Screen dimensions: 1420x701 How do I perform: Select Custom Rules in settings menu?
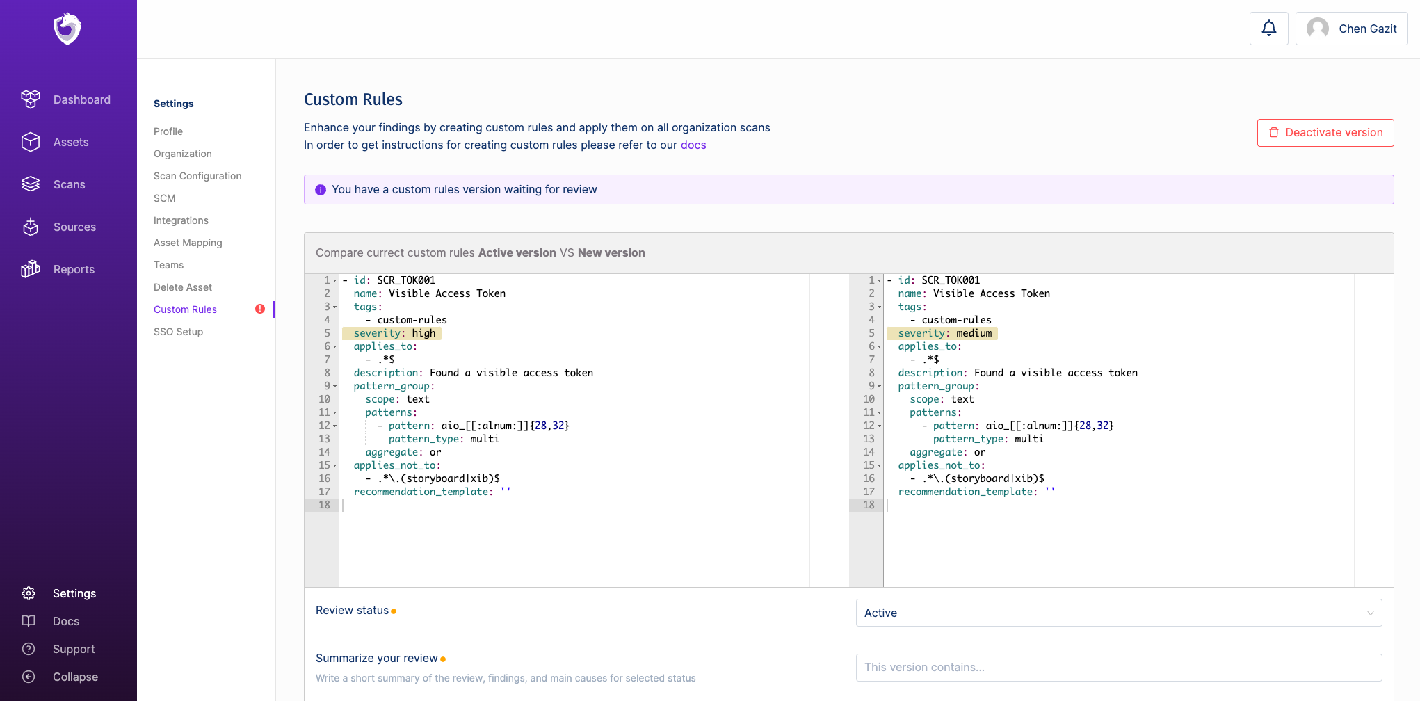point(185,309)
